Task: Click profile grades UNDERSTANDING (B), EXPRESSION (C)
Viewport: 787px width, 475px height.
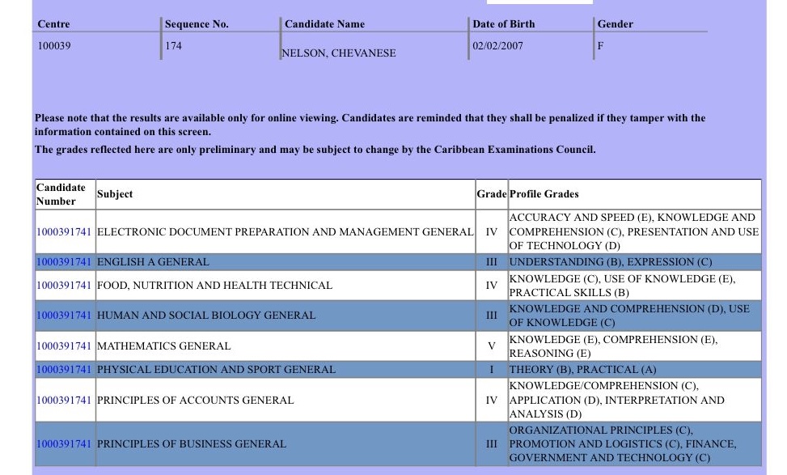Action: click(611, 262)
